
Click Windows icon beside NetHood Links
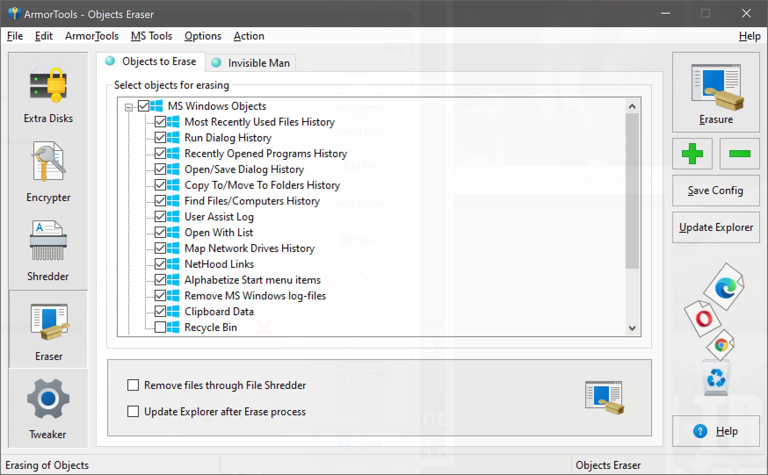tap(173, 264)
